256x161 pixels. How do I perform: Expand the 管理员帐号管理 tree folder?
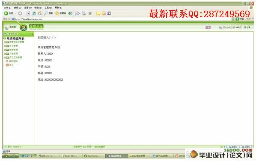coord(5,42)
